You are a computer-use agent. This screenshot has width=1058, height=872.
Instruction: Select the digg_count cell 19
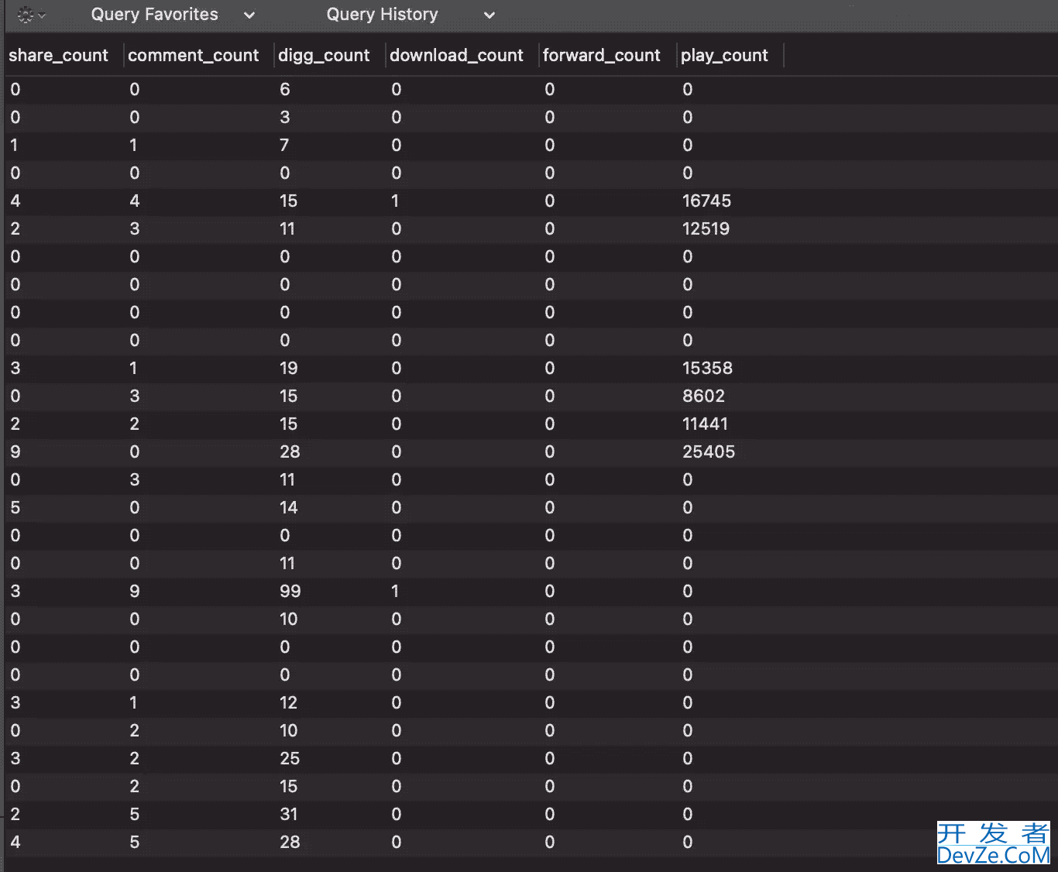289,369
